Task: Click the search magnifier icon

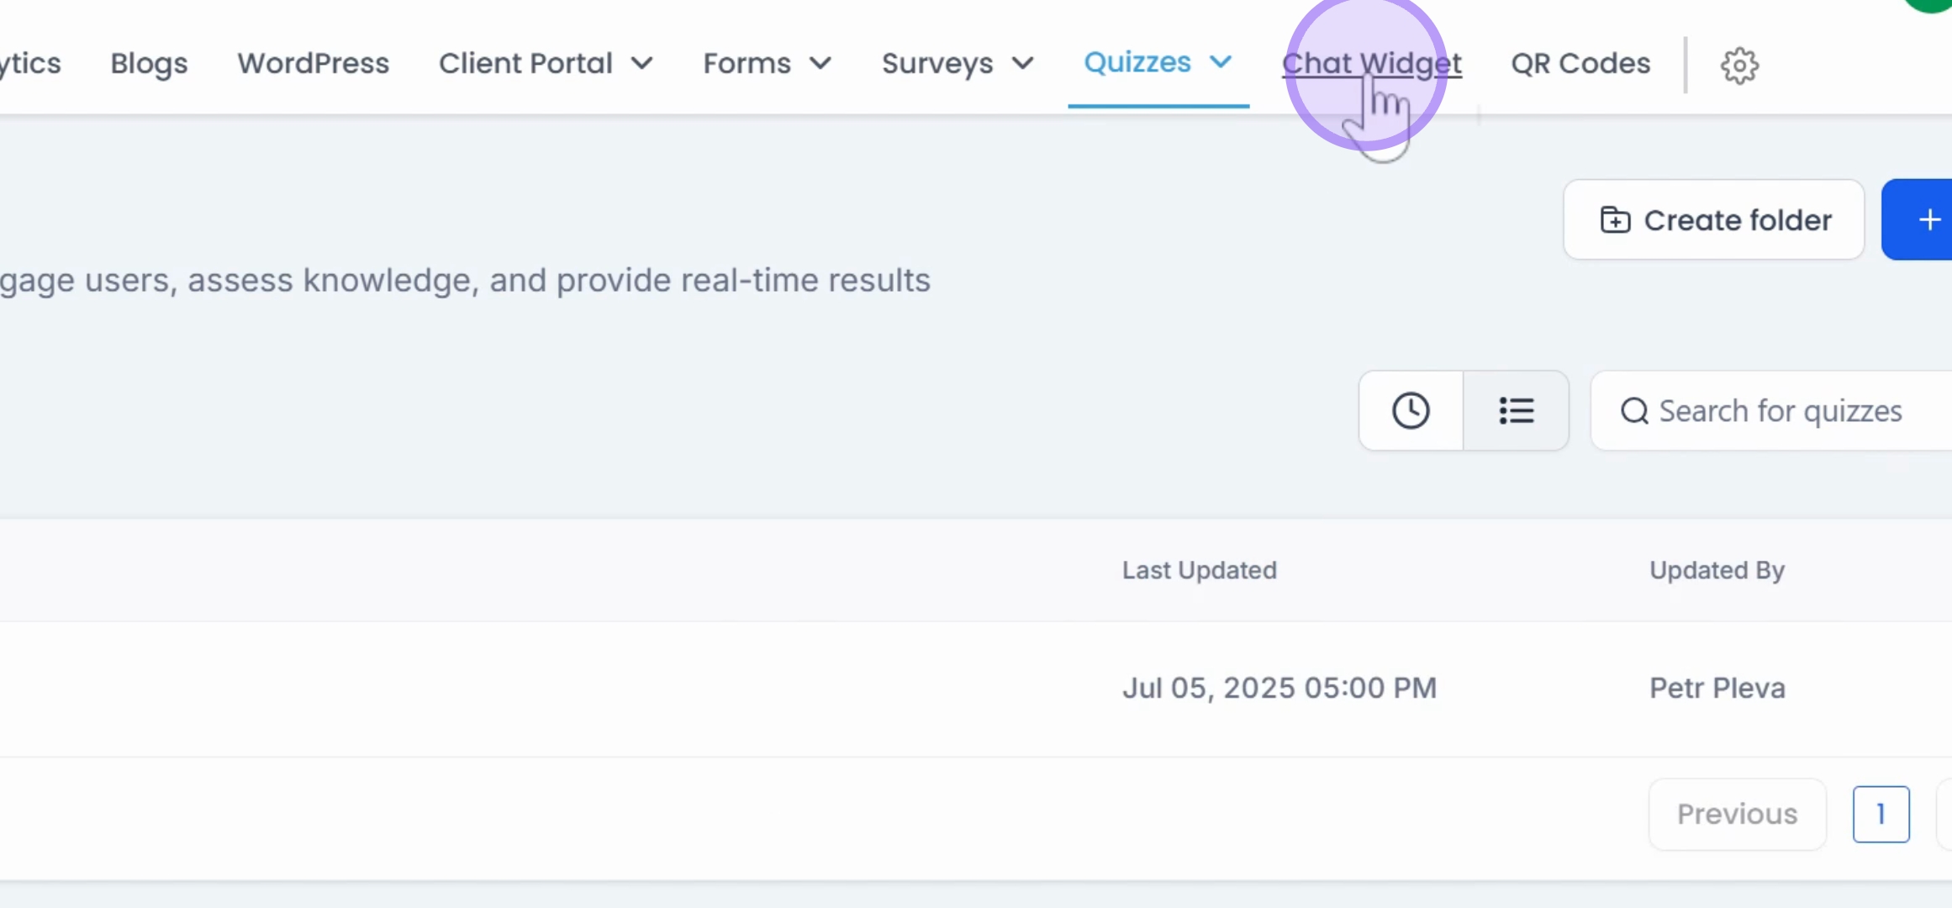Action: pos(1634,411)
